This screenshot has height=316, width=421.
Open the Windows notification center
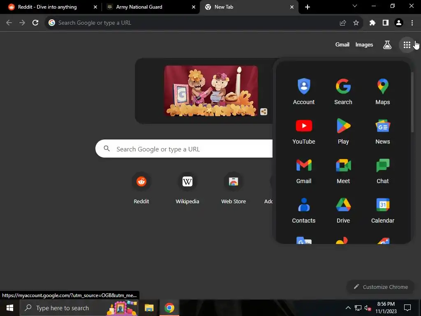tap(407, 308)
